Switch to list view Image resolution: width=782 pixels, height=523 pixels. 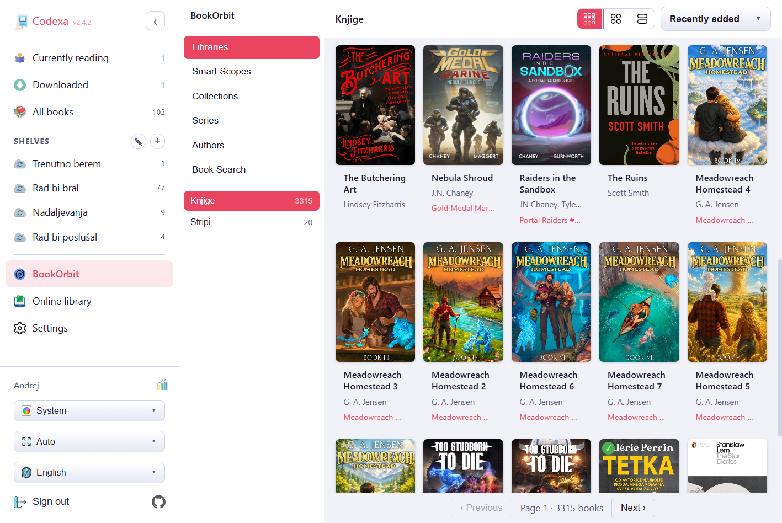click(642, 19)
